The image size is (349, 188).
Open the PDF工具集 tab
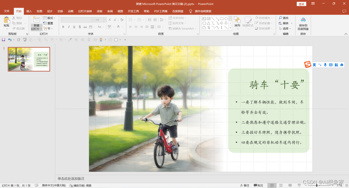(161, 11)
